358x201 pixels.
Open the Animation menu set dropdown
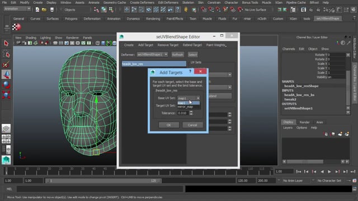pyautogui.click(x=17, y=9)
